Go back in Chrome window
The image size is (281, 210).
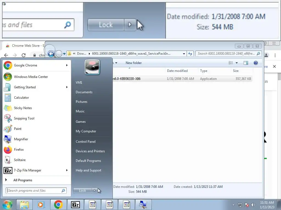(x=6, y=55)
